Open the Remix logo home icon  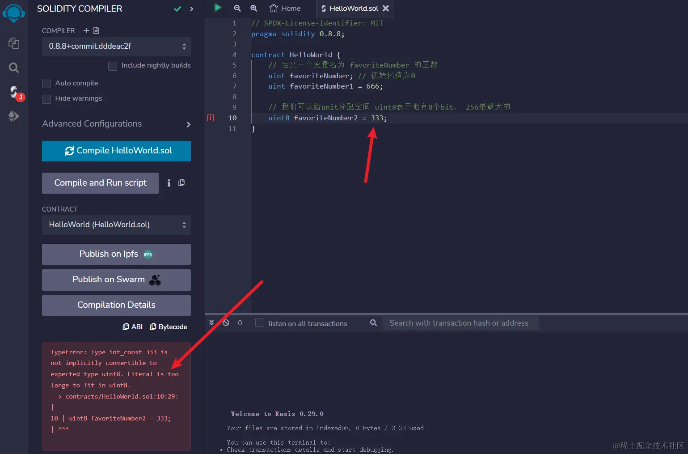click(13, 13)
